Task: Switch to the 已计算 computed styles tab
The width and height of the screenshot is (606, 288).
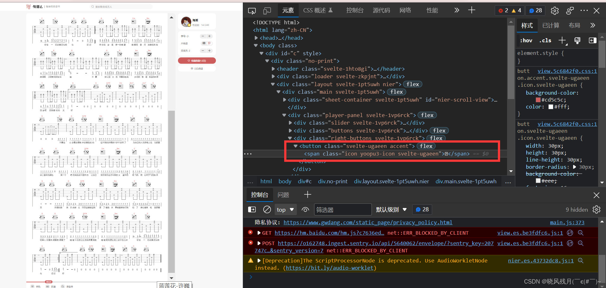Action: coord(551,26)
